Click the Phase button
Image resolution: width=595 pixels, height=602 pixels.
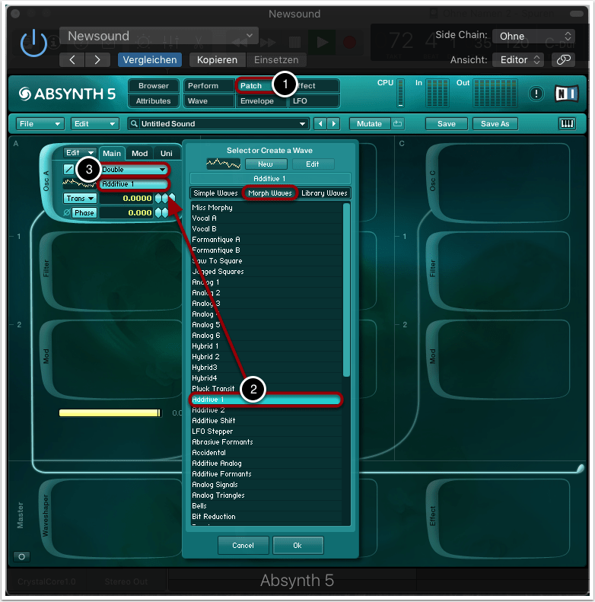click(x=84, y=212)
